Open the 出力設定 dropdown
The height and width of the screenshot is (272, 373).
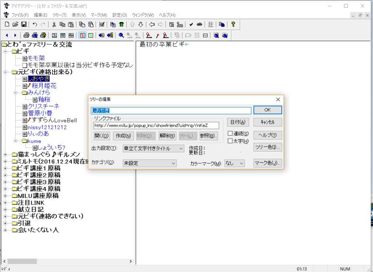click(x=153, y=148)
